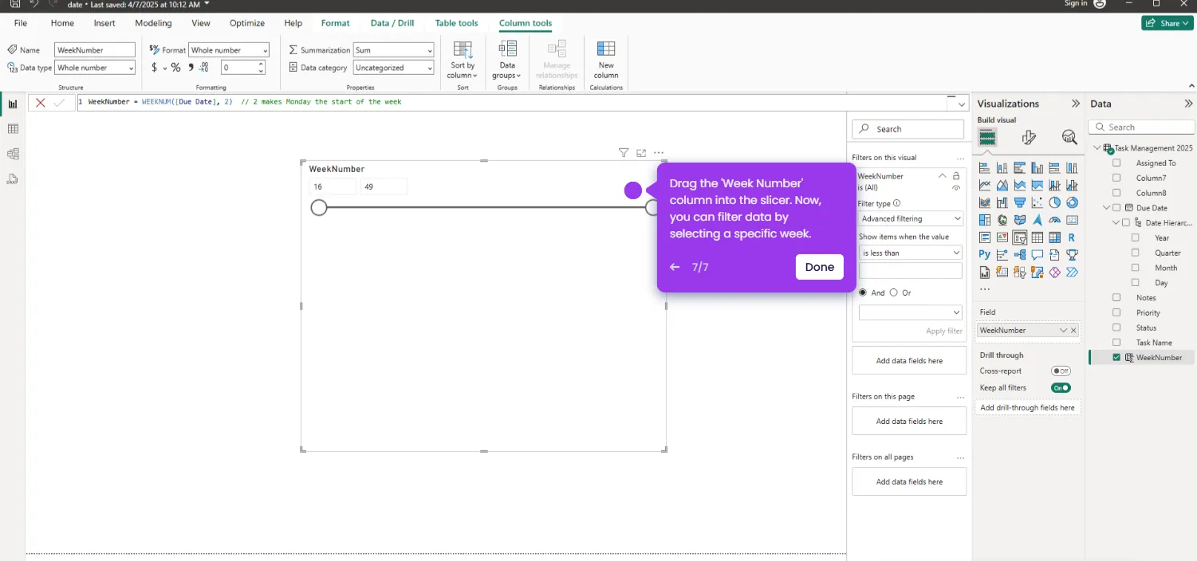The image size is (1197, 561).
Task: Open the Home ribbon tab
Action: (x=62, y=23)
